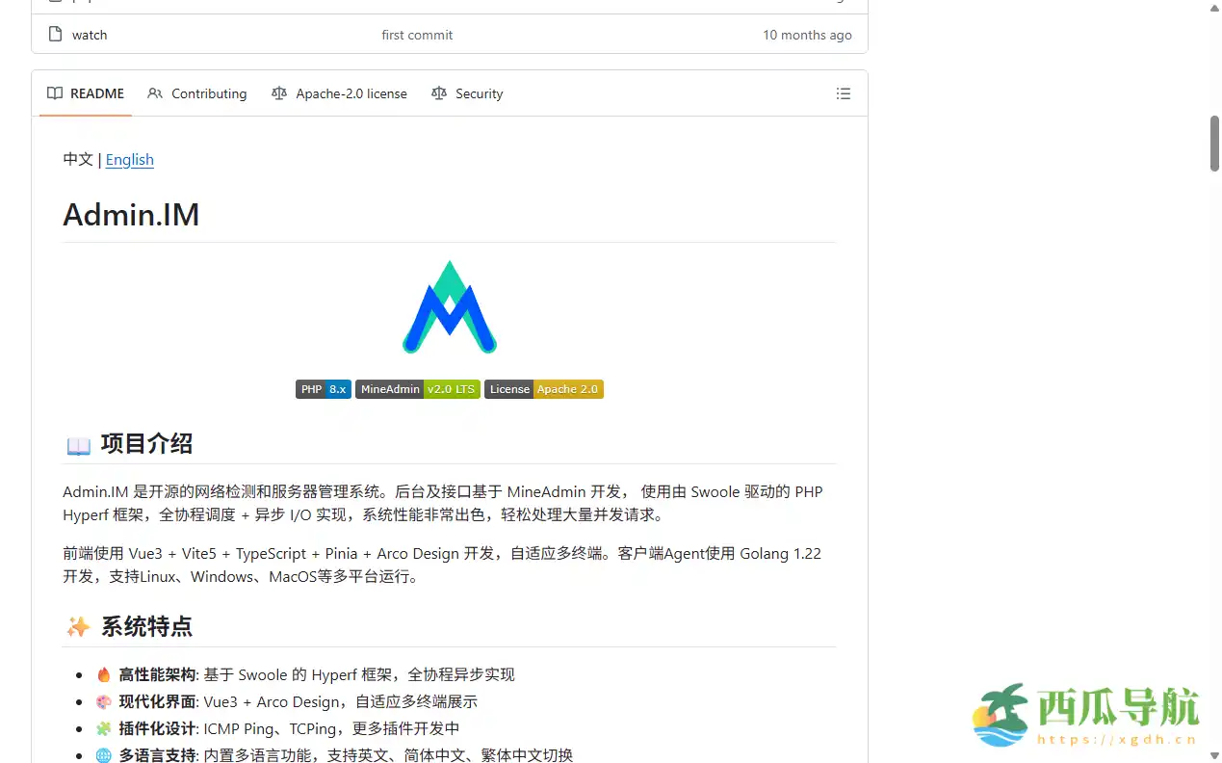This screenshot has width=1222, height=763.
Task: Click the flower icon beside 现代化界面
Action: point(103,701)
